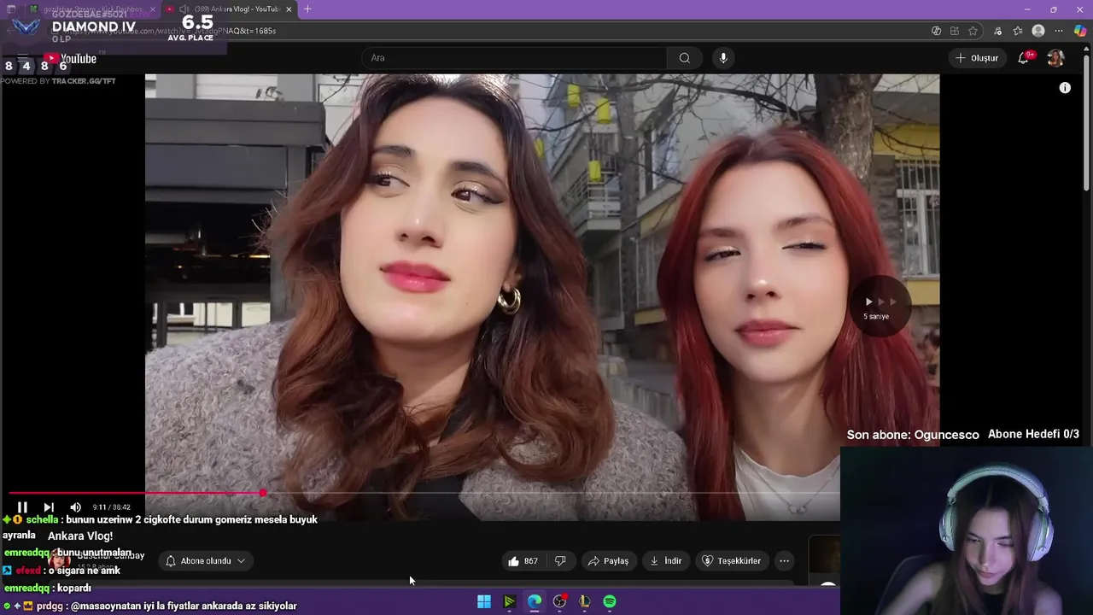Open Spotify from taskbar
This screenshot has height=615, width=1093.
click(x=610, y=601)
